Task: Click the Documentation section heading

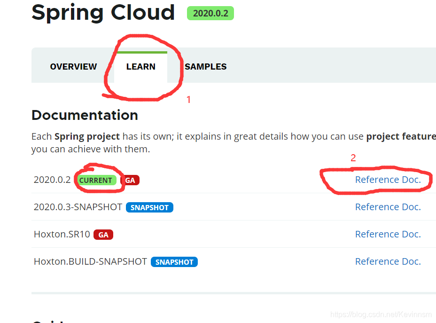Action: [85, 115]
